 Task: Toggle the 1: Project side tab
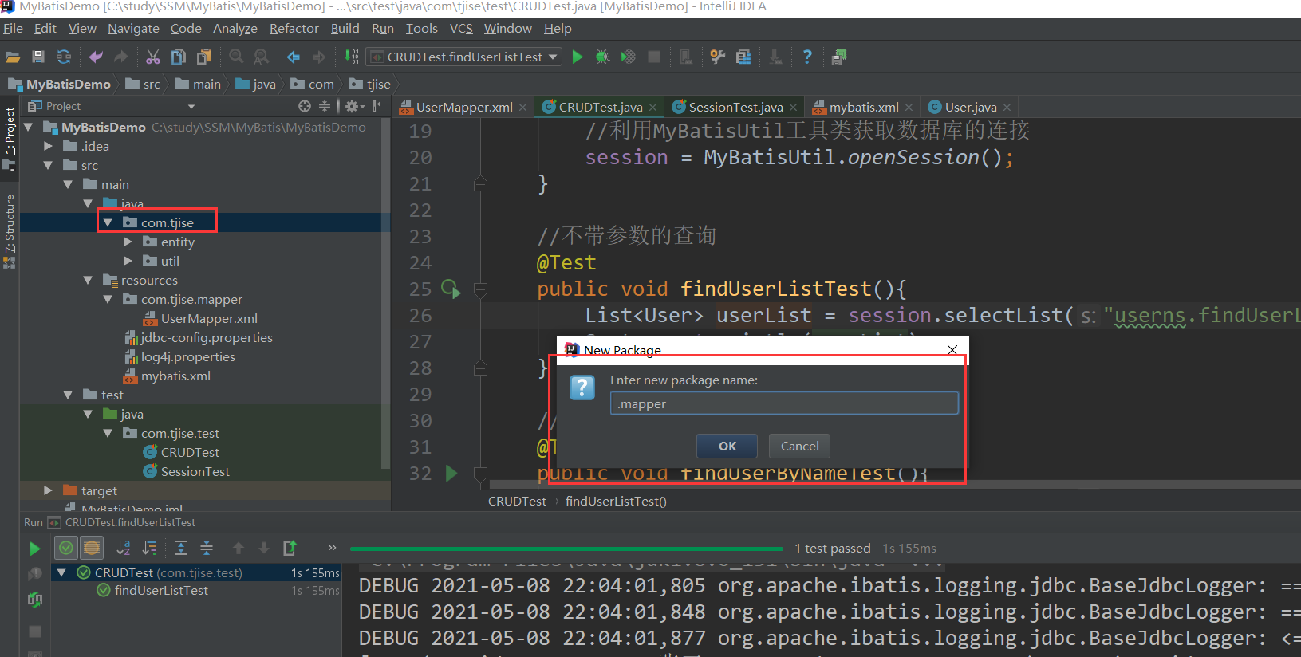point(10,140)
